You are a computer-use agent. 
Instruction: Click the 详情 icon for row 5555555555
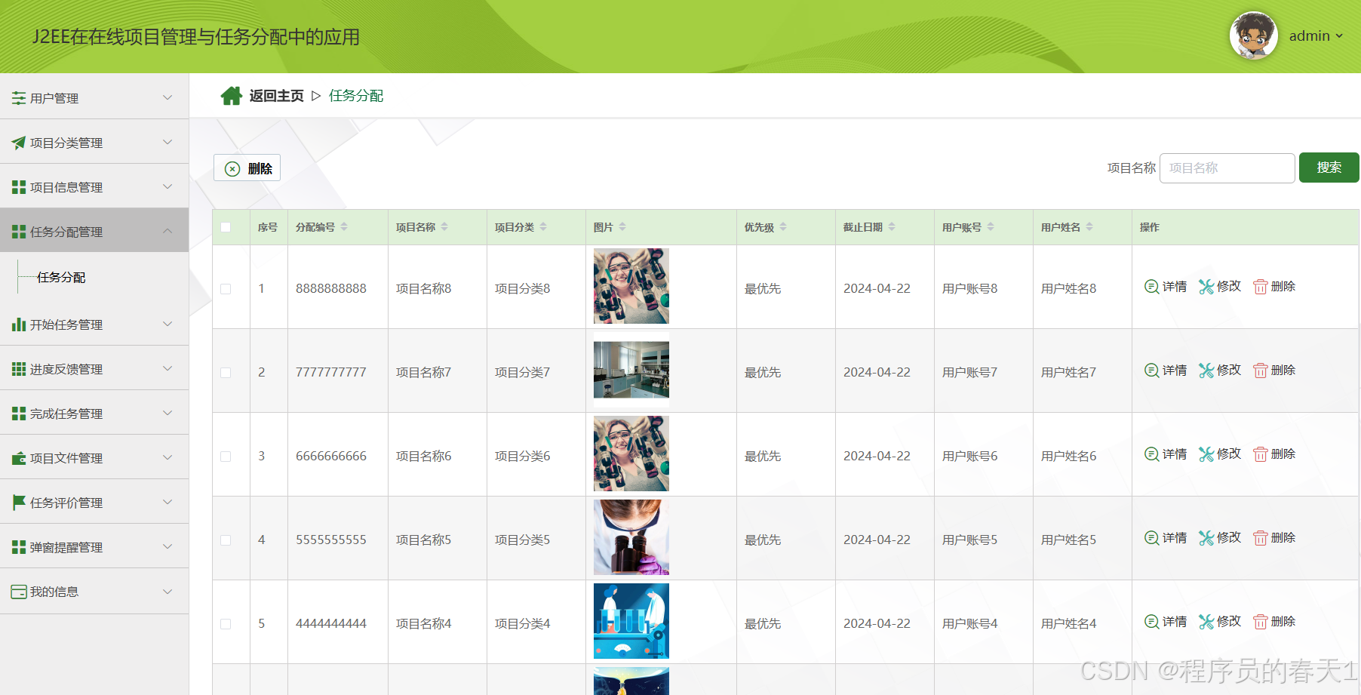pos(1151,538)
